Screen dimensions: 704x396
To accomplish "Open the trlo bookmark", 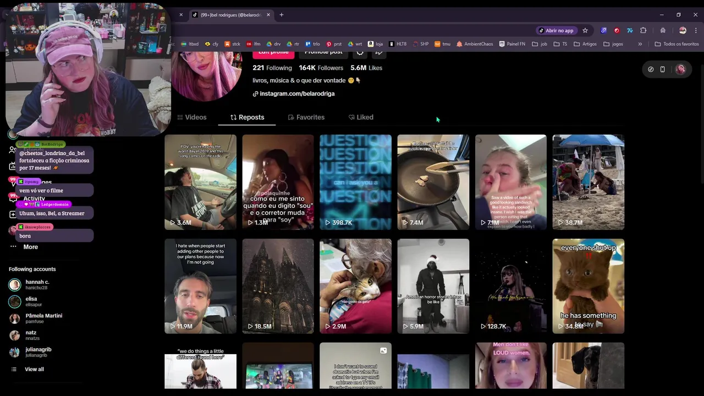I will (312, 44).
